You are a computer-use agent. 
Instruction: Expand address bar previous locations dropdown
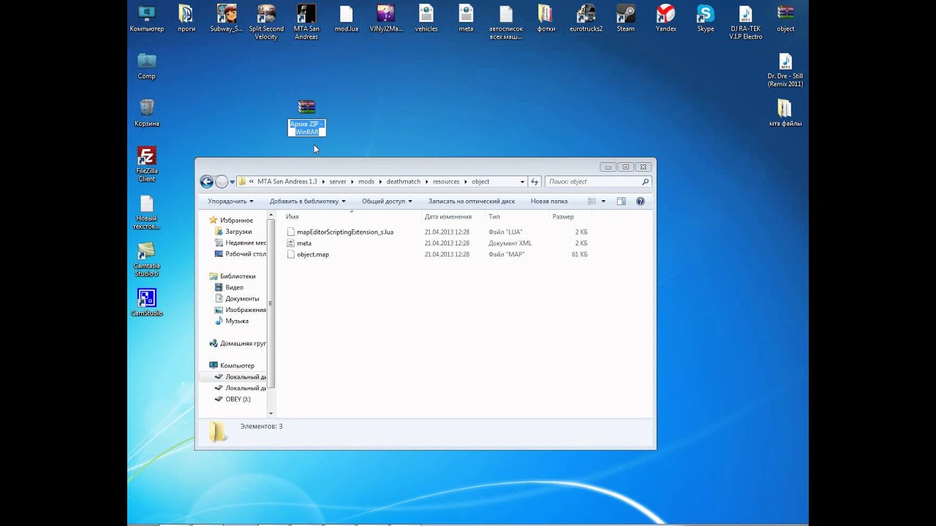coord(522,182)
